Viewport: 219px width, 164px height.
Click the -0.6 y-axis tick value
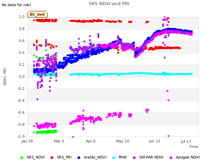pyautogui.click(x=21, y=112)
